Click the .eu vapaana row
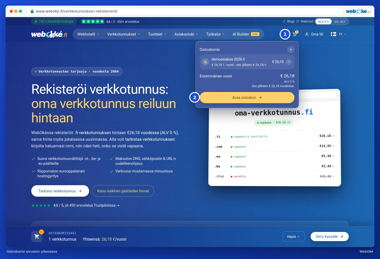This screenshot has width=380, height=259. click(275, 156)
